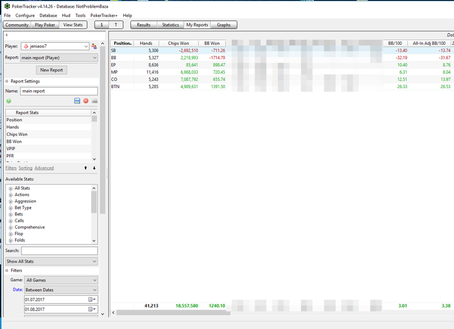Image resolution: width=454 pixels, height=329 pixels.
Task: Click the gray printer-like icon in Report Settings
Action: [95, 101]
